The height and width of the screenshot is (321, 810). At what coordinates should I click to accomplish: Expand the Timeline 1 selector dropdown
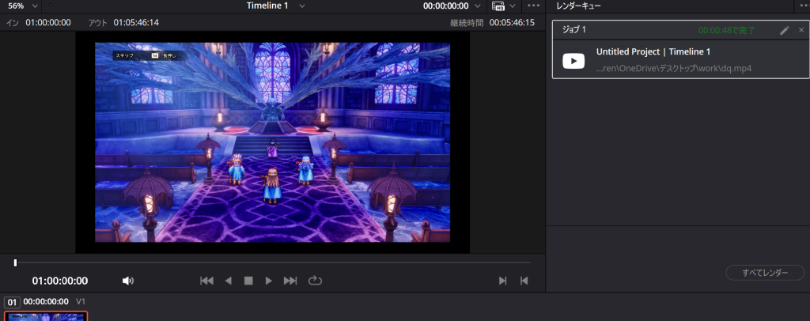point(302,6)
